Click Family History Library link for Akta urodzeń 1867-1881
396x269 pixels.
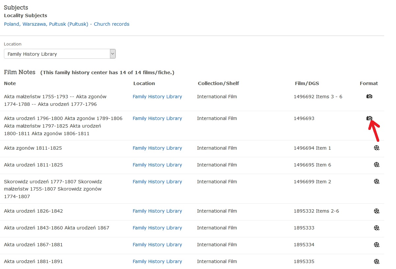point(157,245)
